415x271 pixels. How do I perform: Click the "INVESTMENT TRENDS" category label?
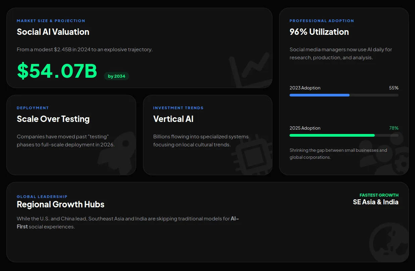(x=178, y=108)
